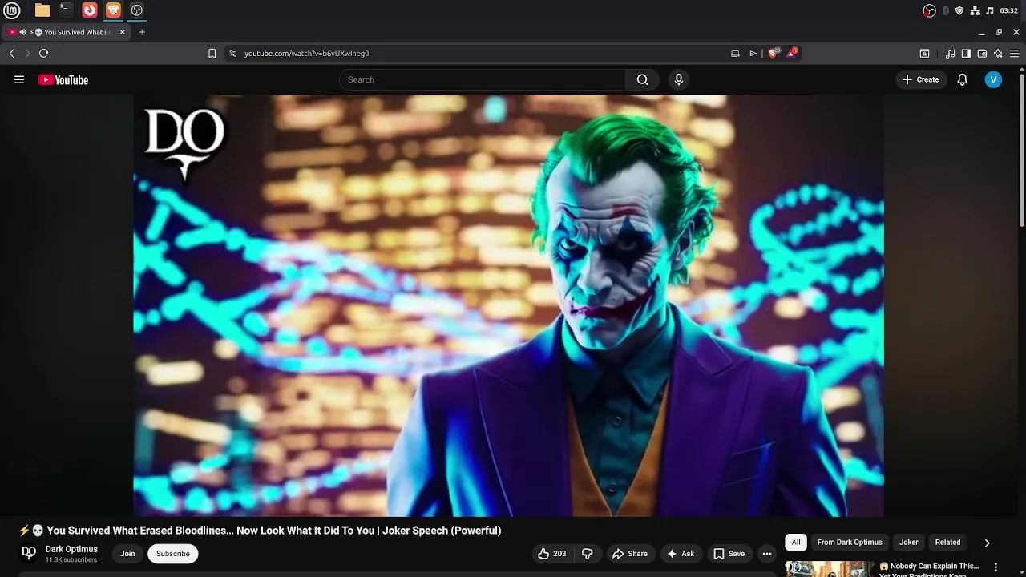1026x577 pixels.
Task: Focus the YouTube search field
Action: click(x=483, y=79)
